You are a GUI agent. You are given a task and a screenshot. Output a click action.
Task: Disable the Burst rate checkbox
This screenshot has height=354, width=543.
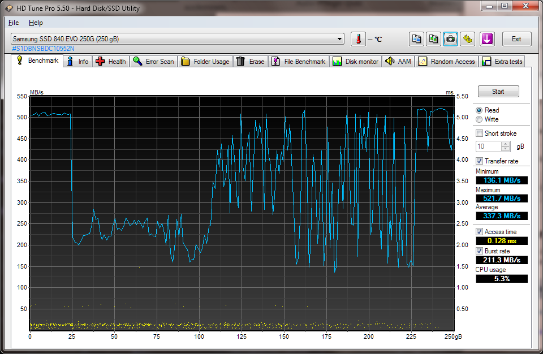click(479, 251)
